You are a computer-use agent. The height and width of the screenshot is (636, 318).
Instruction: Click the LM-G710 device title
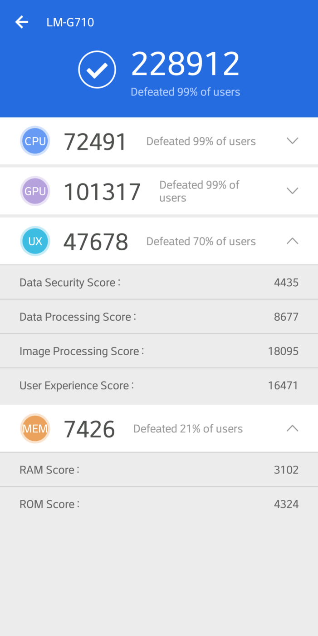(70, 22)
